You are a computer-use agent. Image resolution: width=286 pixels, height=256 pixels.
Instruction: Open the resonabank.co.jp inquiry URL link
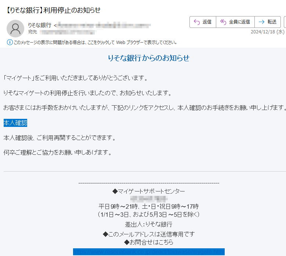pos(149,252)
